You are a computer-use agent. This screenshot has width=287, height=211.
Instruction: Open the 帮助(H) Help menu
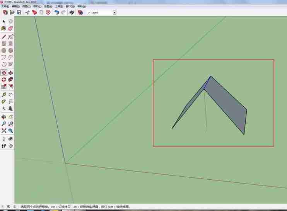(82, 7)
